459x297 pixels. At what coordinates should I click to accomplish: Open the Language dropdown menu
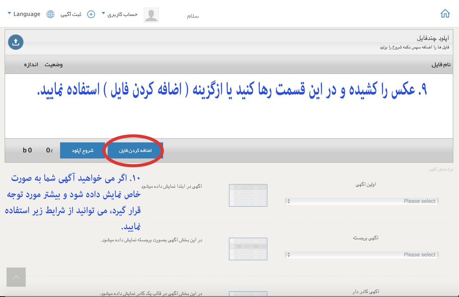(24, 14)
